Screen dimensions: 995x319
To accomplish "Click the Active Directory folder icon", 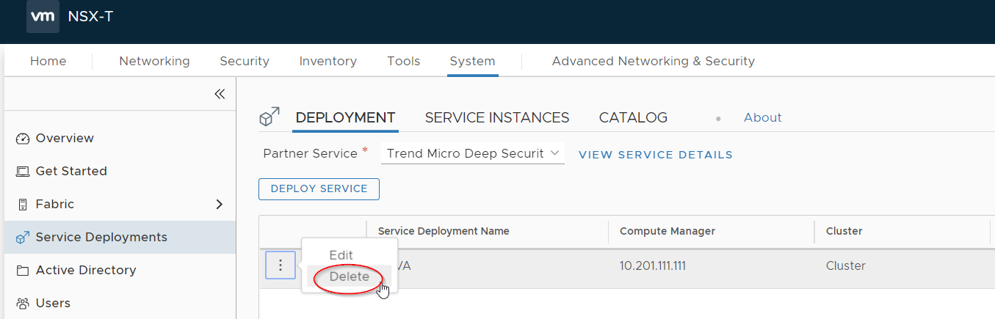I will click(x=22, y=271).
